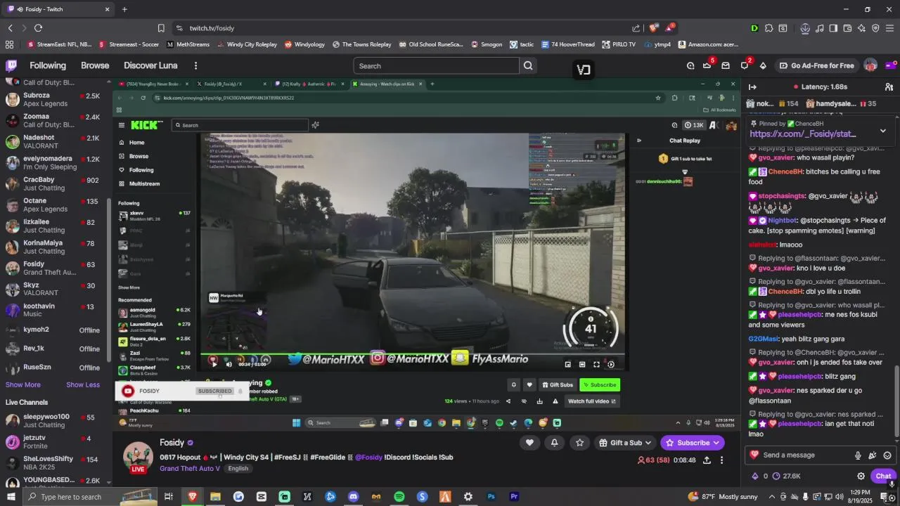The image size is (900, 506).
Task: Open the browser hamburger menu
Action: (889, 28)
